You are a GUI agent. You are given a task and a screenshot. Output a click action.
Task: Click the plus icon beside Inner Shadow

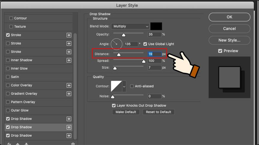(x=69, y=60)
